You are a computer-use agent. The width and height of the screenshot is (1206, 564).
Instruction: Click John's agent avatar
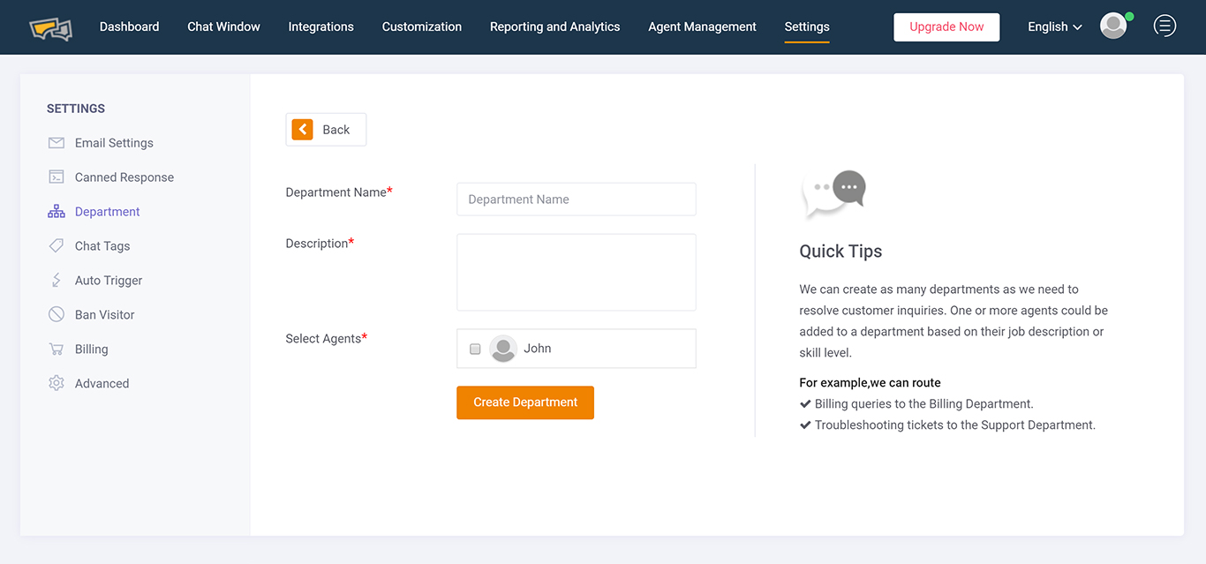[x=503, y=349]
